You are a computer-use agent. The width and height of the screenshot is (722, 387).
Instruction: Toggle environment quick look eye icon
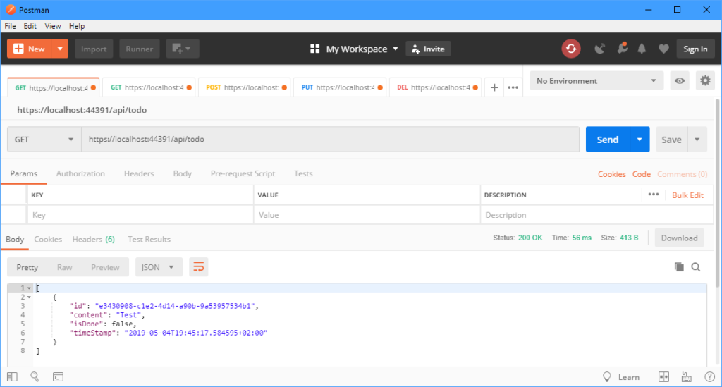pyautogui.click(x=680, y=81)
